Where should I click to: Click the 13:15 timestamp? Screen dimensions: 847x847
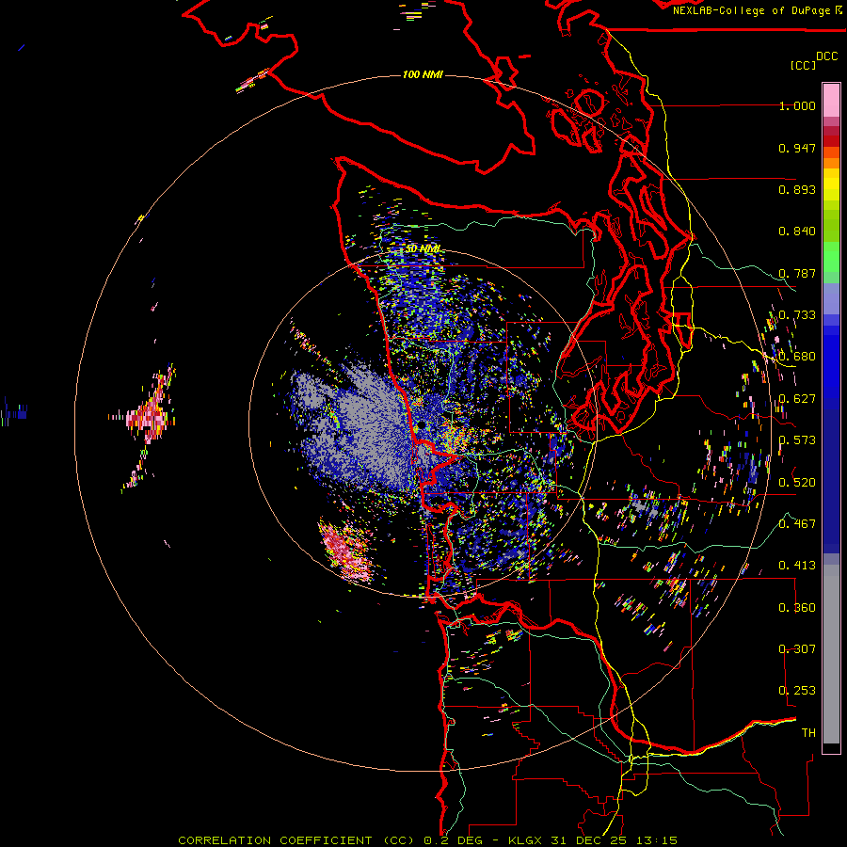pos(658,840)
